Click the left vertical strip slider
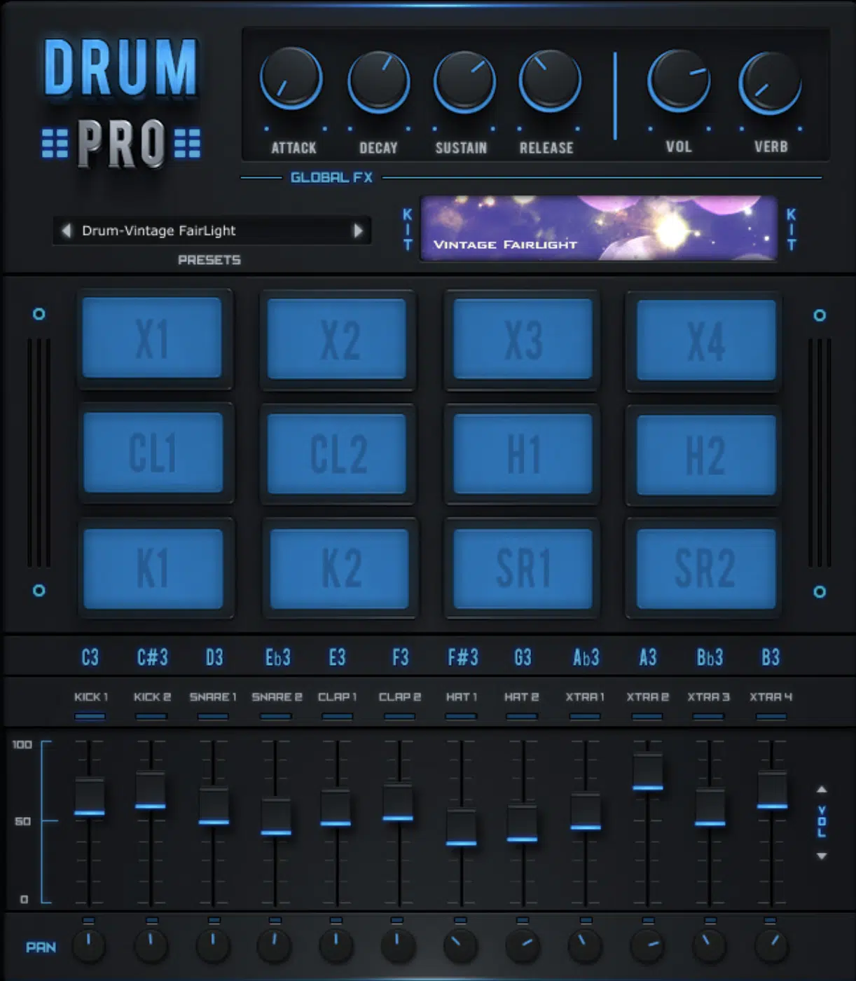 coord(39,453)
